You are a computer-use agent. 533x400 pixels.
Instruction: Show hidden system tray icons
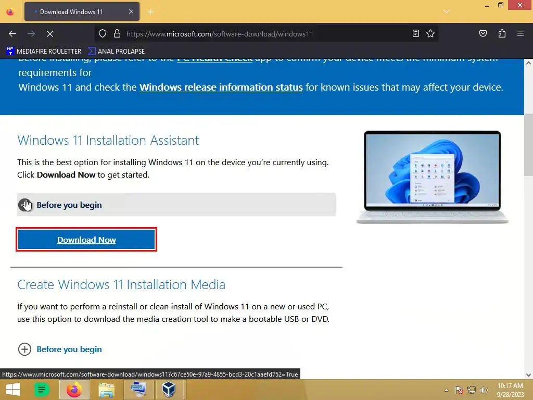coord(446,390)
